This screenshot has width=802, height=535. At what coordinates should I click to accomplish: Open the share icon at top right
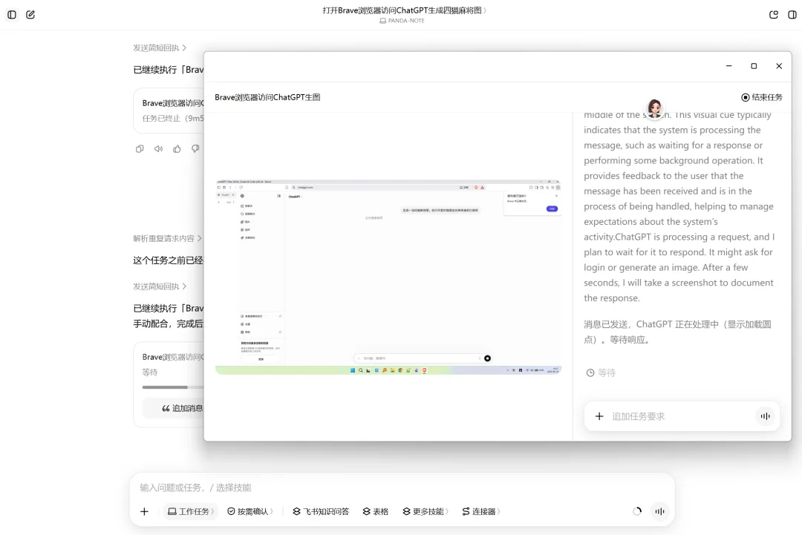coord(773,15)
